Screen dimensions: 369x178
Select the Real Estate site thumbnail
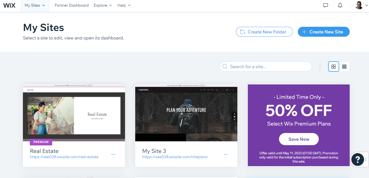(x=74, y=113)
